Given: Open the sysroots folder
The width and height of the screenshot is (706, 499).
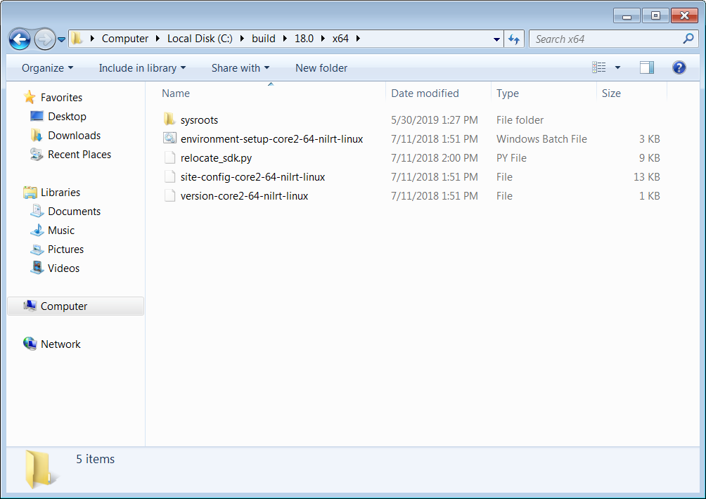Looking at the screenshot, I should pyautogui.click(x=199, y=120).
